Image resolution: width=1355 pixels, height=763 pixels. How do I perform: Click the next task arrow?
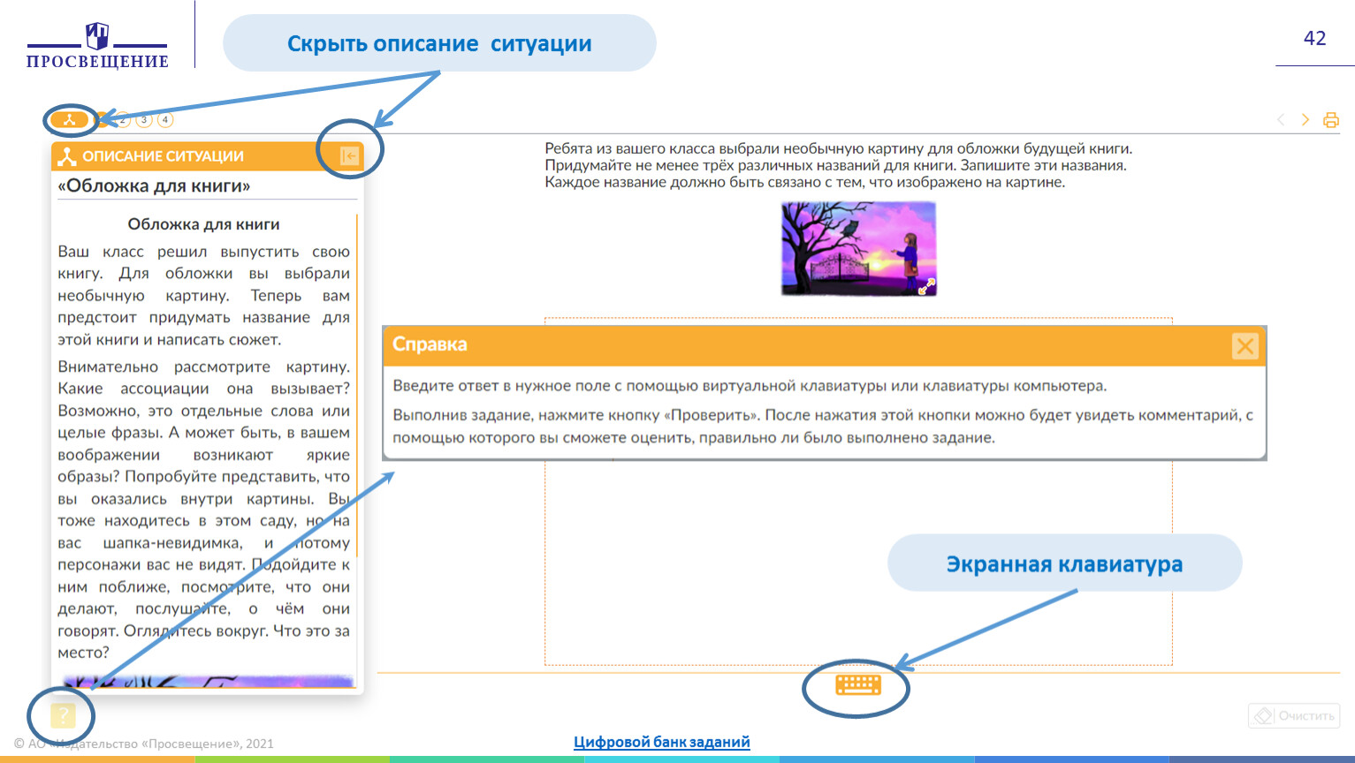(1306, 119)
